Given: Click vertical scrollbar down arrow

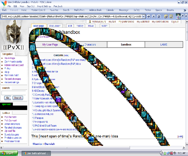Looking at the screenshot, I should [x=187, y=144].
